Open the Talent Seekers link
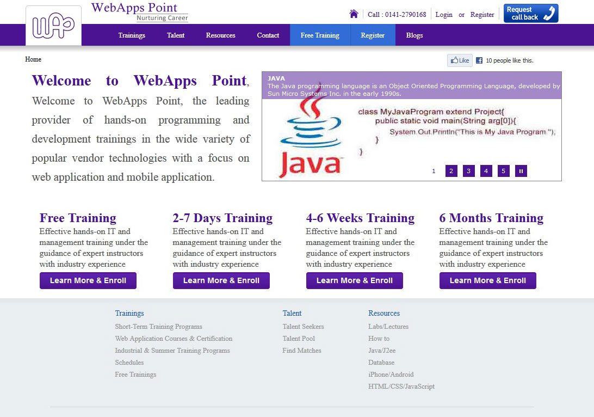The height and width of the screenshot is (417, 594). pos(303,327)
